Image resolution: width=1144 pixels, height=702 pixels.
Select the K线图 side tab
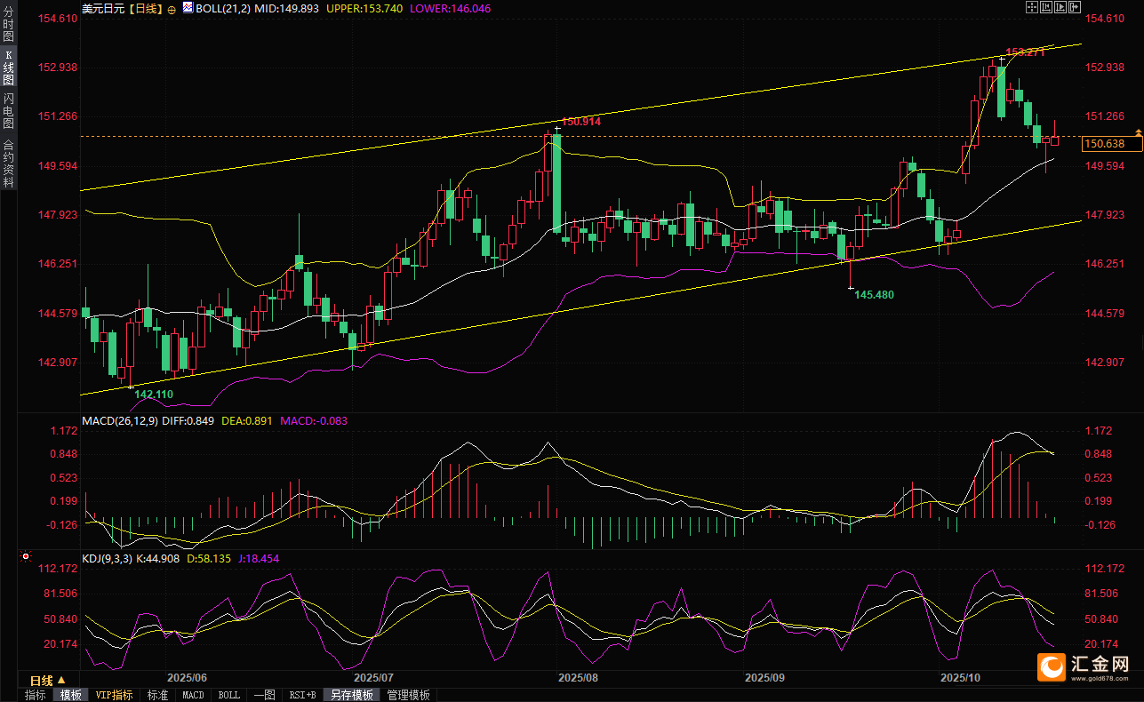pyautogui.click(x=8, y=68)
